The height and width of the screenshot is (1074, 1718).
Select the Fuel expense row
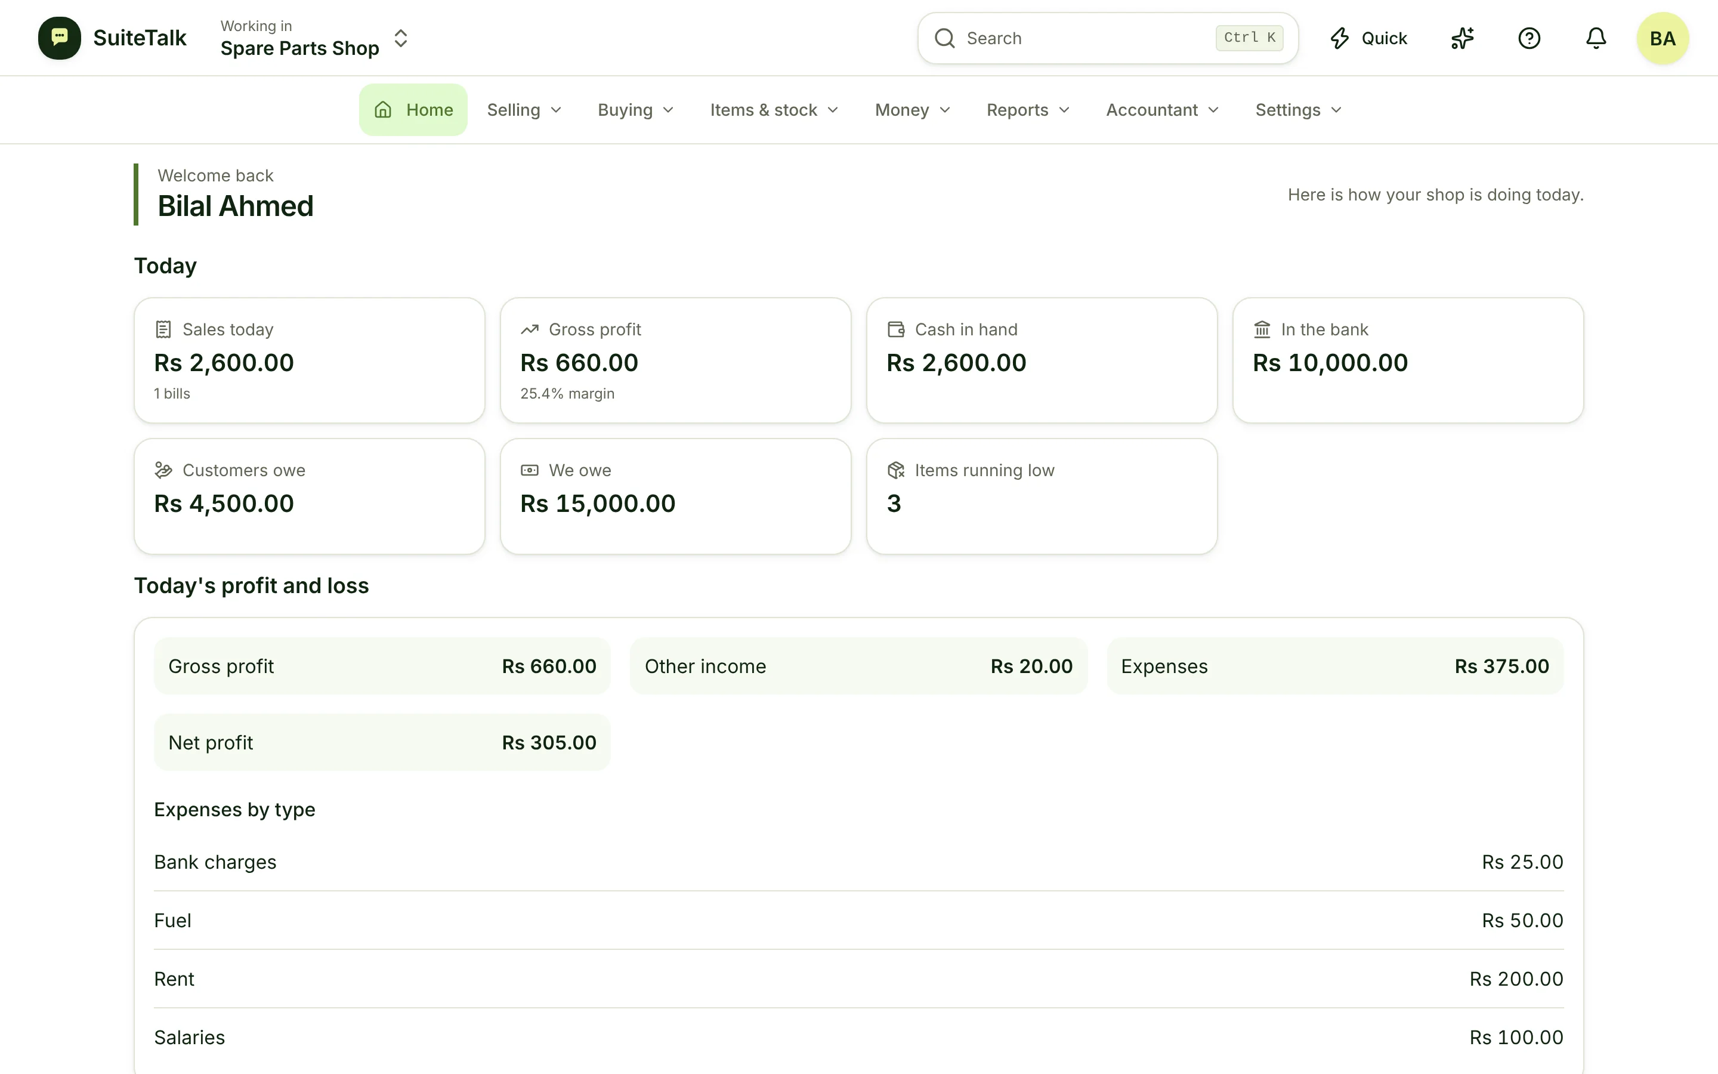pos(858,921)
